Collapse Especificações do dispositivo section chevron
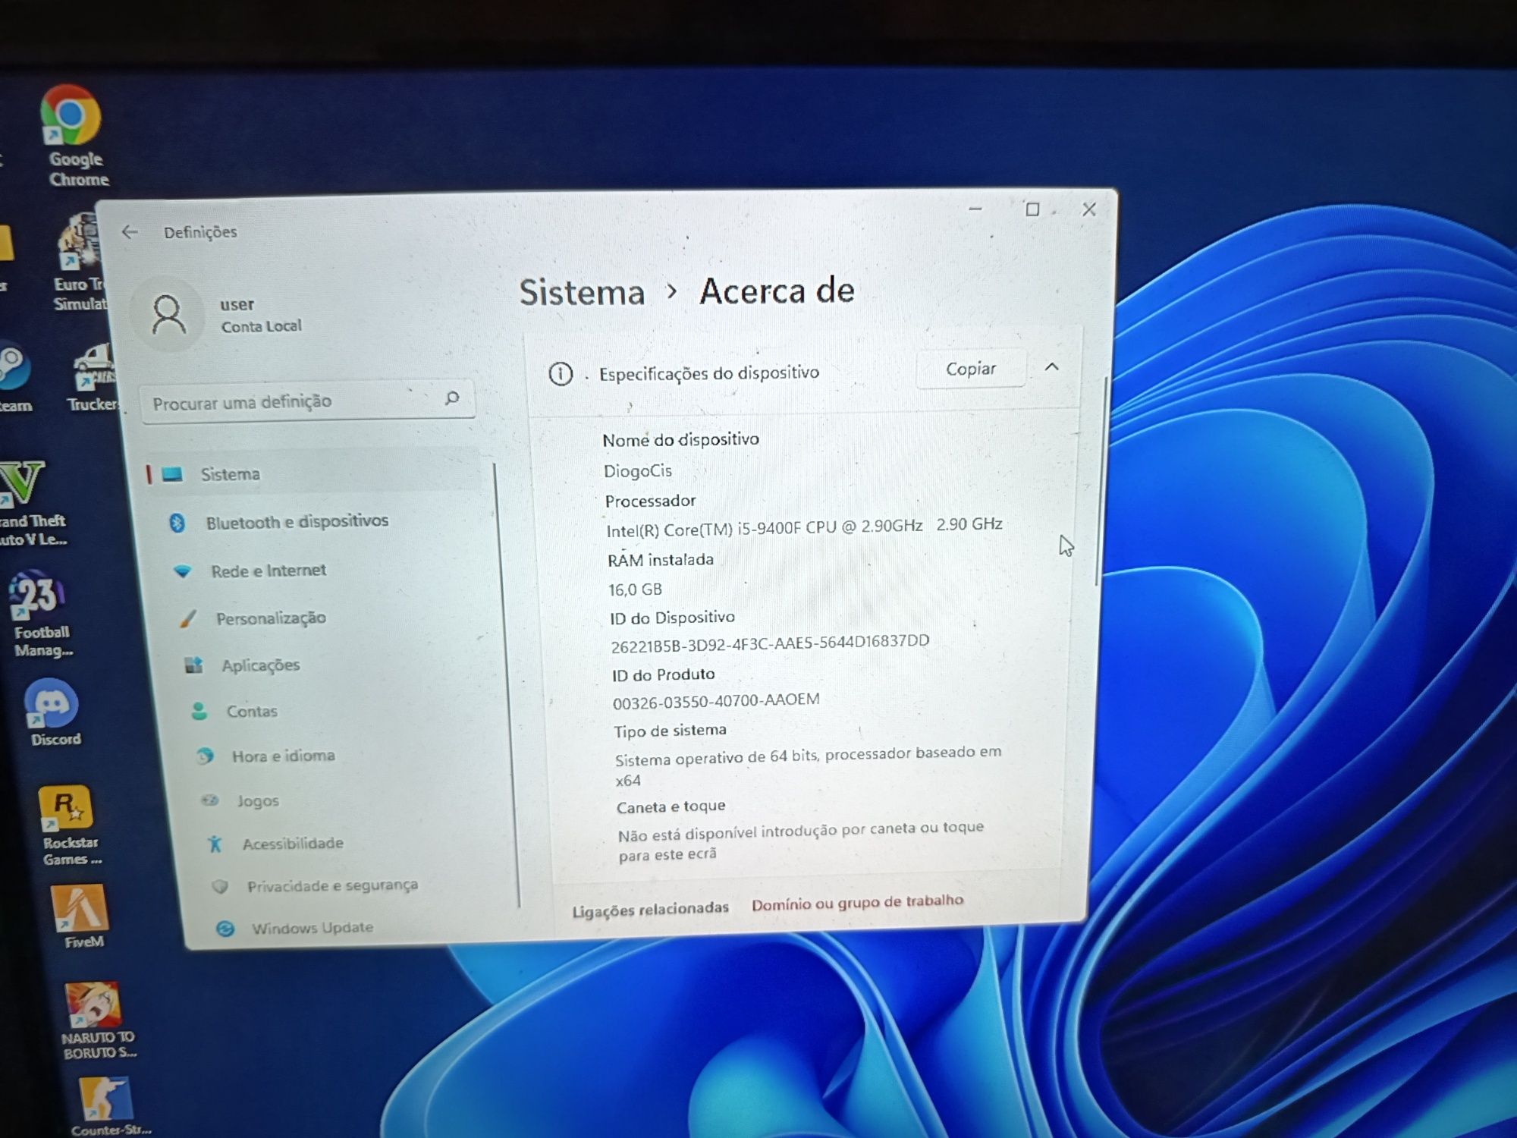1517x1138 pixels. [x=1052, y=367]
